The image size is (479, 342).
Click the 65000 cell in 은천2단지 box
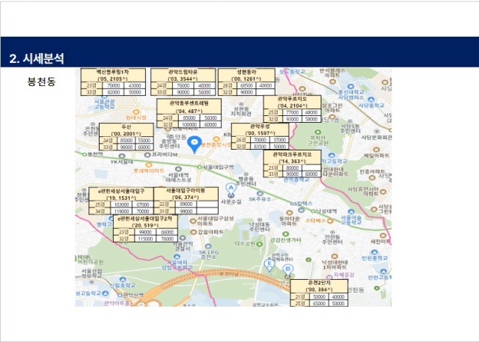coord(320,304)
